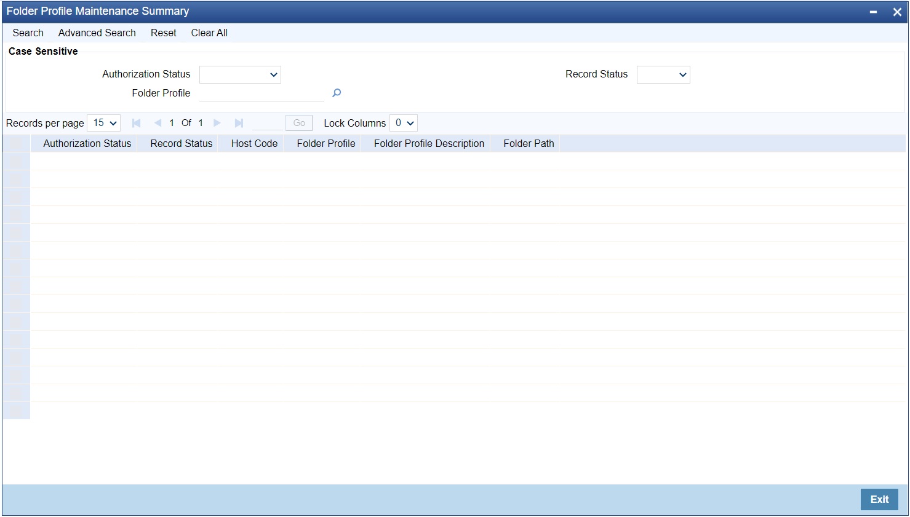910x517 pixels.
Task: Click the Host Code column header
Action: click(255, 144)
